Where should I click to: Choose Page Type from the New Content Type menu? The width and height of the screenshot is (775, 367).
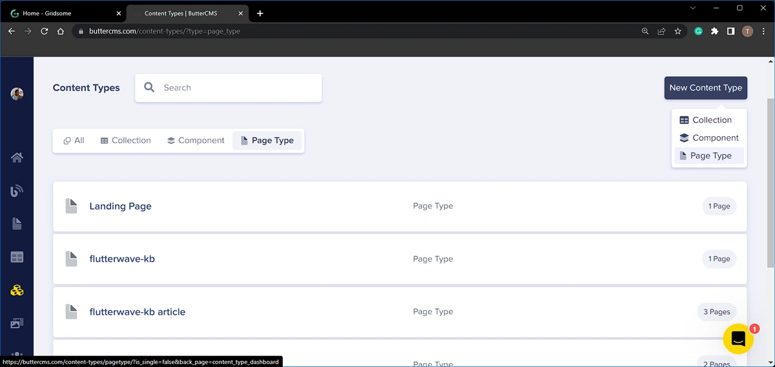pyautogui.click(x=709, y=155)
